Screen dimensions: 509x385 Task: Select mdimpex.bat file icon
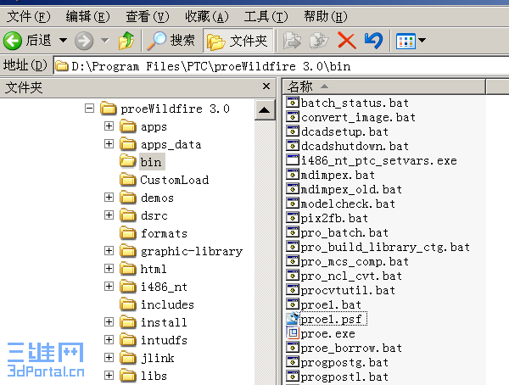pos(293,175)
